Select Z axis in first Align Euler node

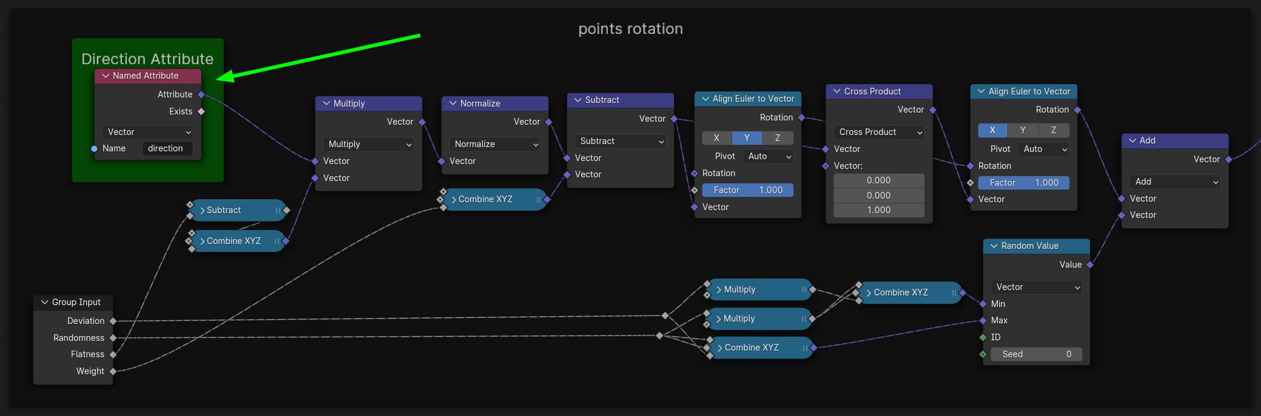(778, 138)
